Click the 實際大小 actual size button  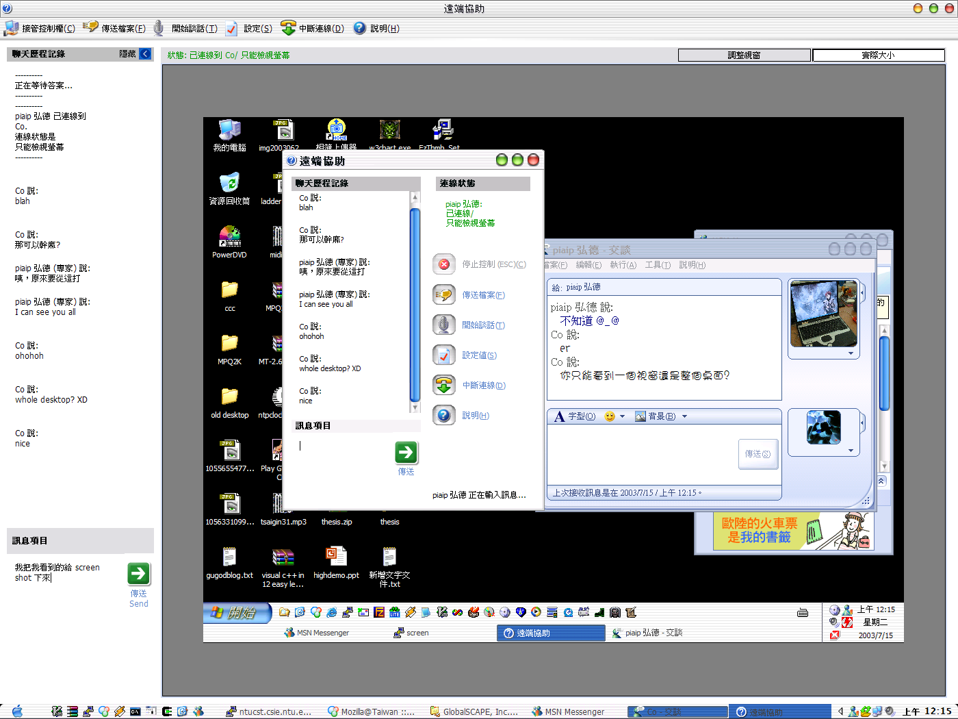[878, 55]
